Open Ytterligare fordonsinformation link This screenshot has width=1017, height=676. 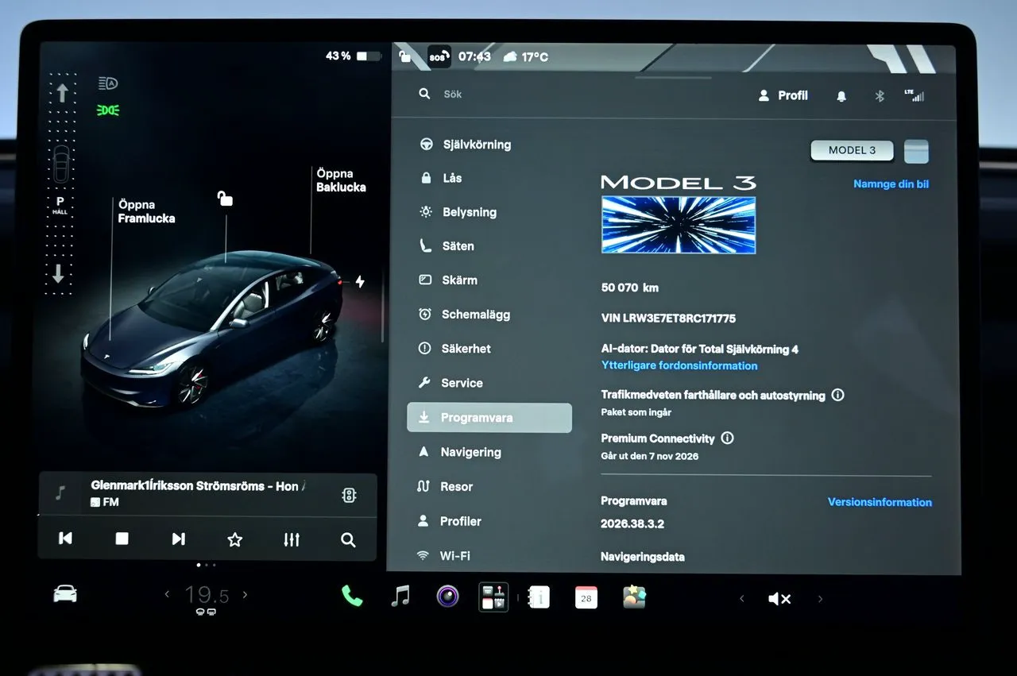[x=679, y=366]
